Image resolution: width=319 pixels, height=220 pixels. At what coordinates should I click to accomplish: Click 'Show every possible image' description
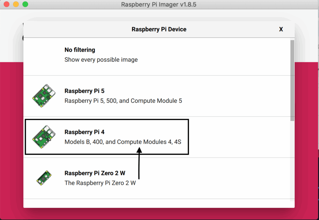click(x=101, y=60)
